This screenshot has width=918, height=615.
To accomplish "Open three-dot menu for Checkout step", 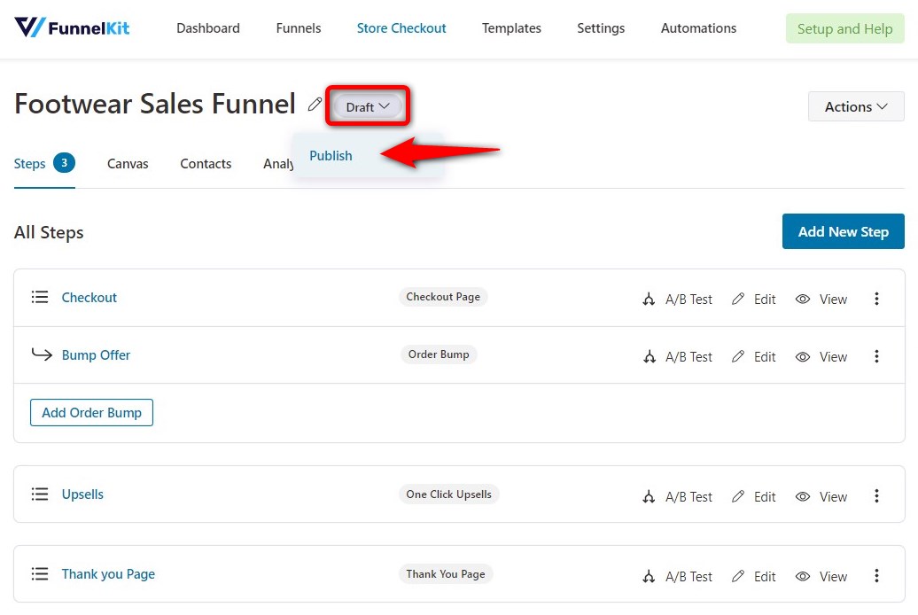I will (876, 299).
